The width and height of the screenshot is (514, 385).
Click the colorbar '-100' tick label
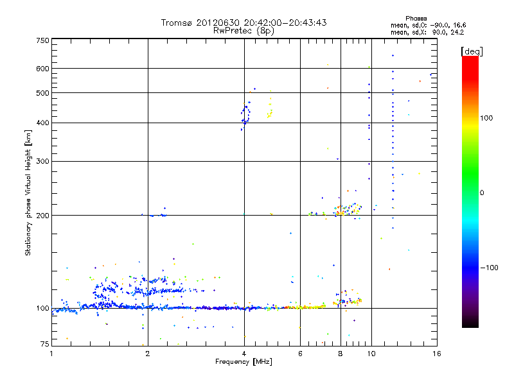tap(490, 268)
